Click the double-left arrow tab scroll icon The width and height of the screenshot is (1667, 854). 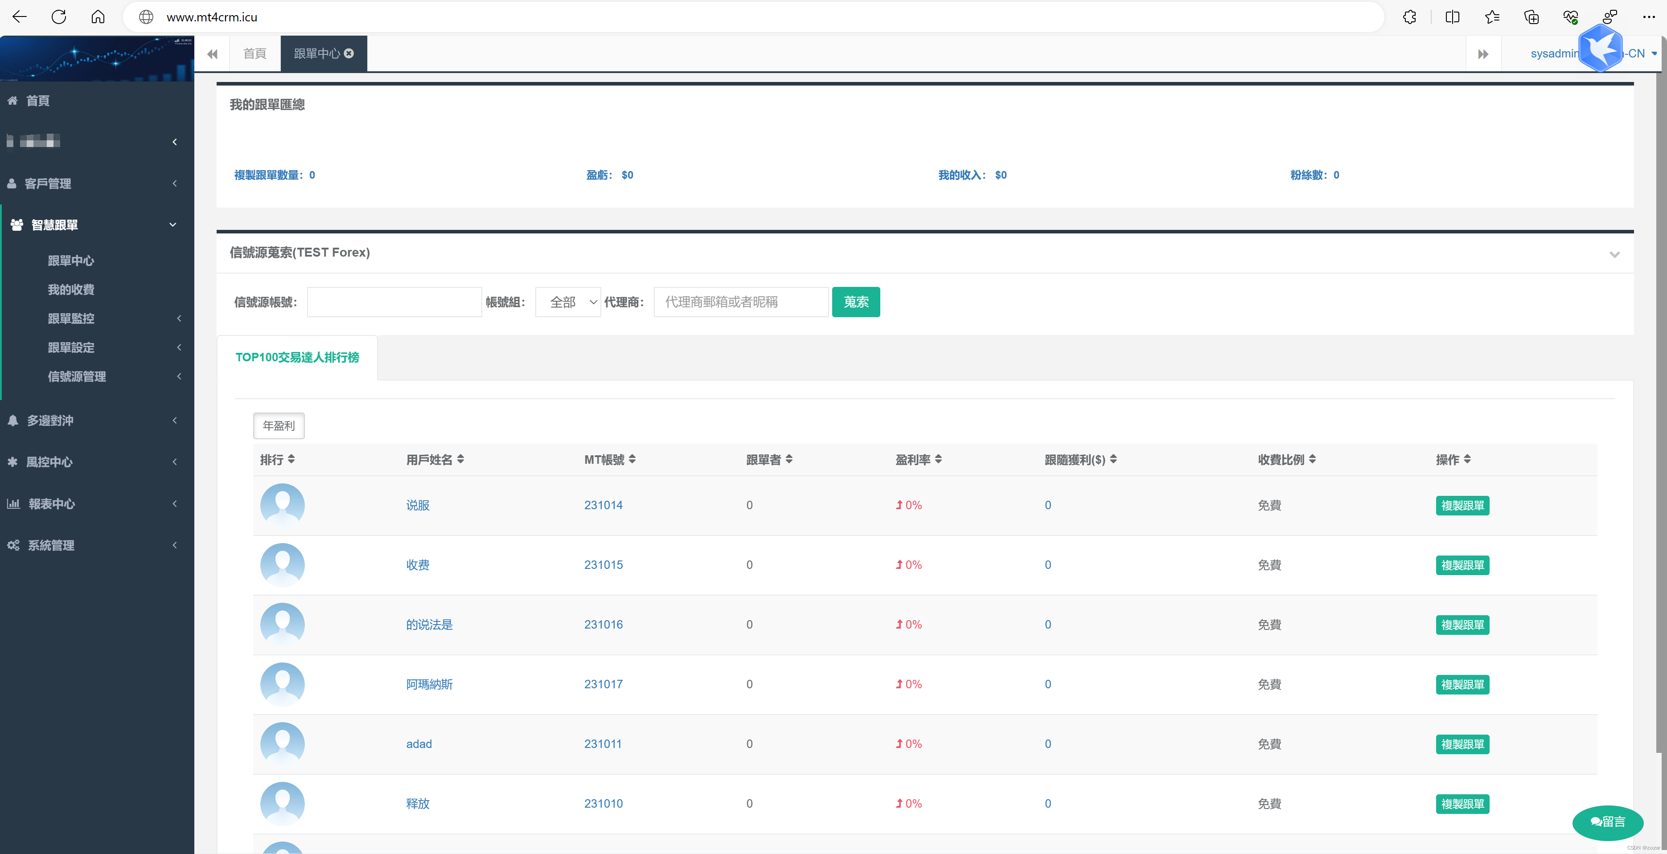(212, 54)
